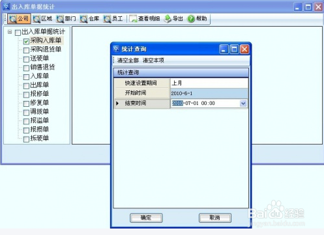The image size is (324, 235).
Task: Select the 销售退货 tree item text
Action: (x=42, y=67)
